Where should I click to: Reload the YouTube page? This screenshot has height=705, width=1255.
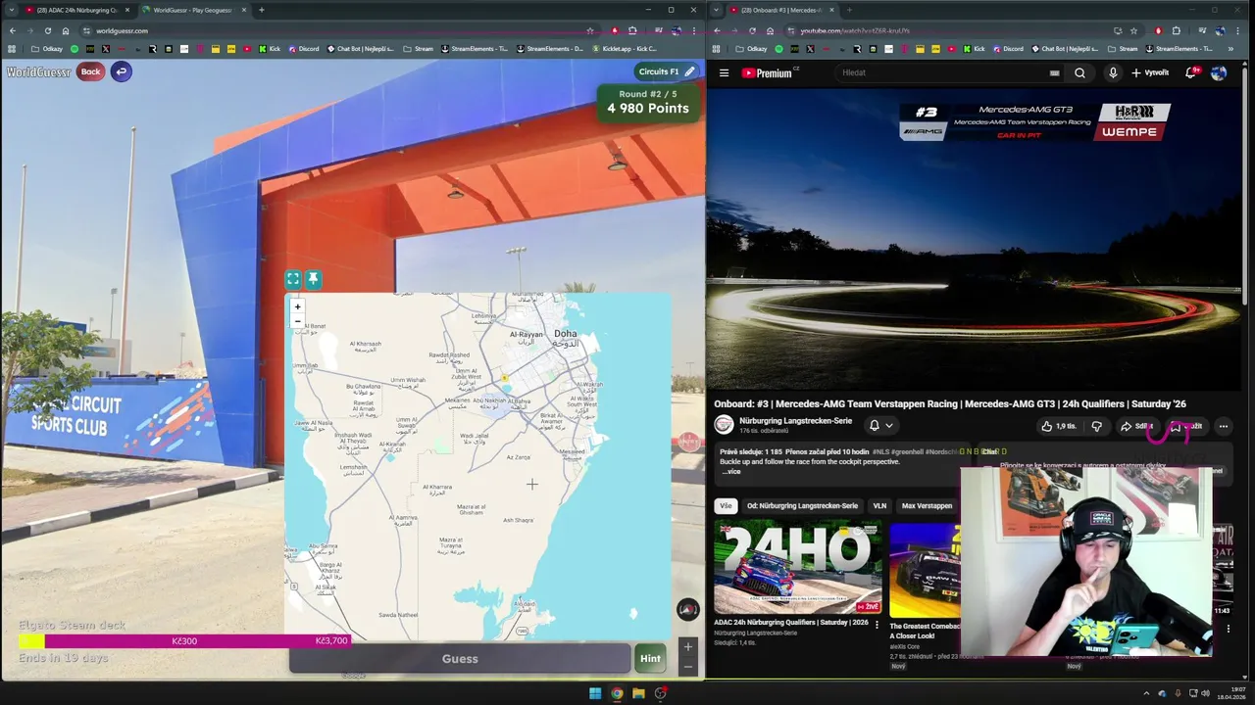pos(752,30)
